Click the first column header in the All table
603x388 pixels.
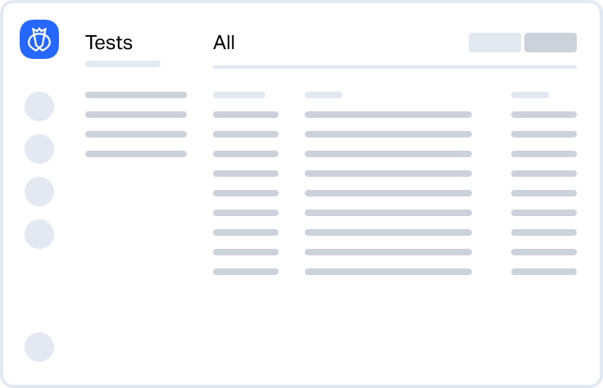(x=239, y=95)
